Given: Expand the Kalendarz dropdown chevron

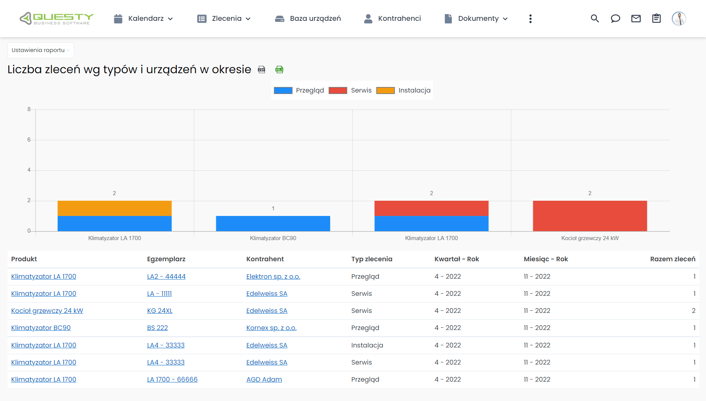Looking at the screenshot, I should pos(170,19).
